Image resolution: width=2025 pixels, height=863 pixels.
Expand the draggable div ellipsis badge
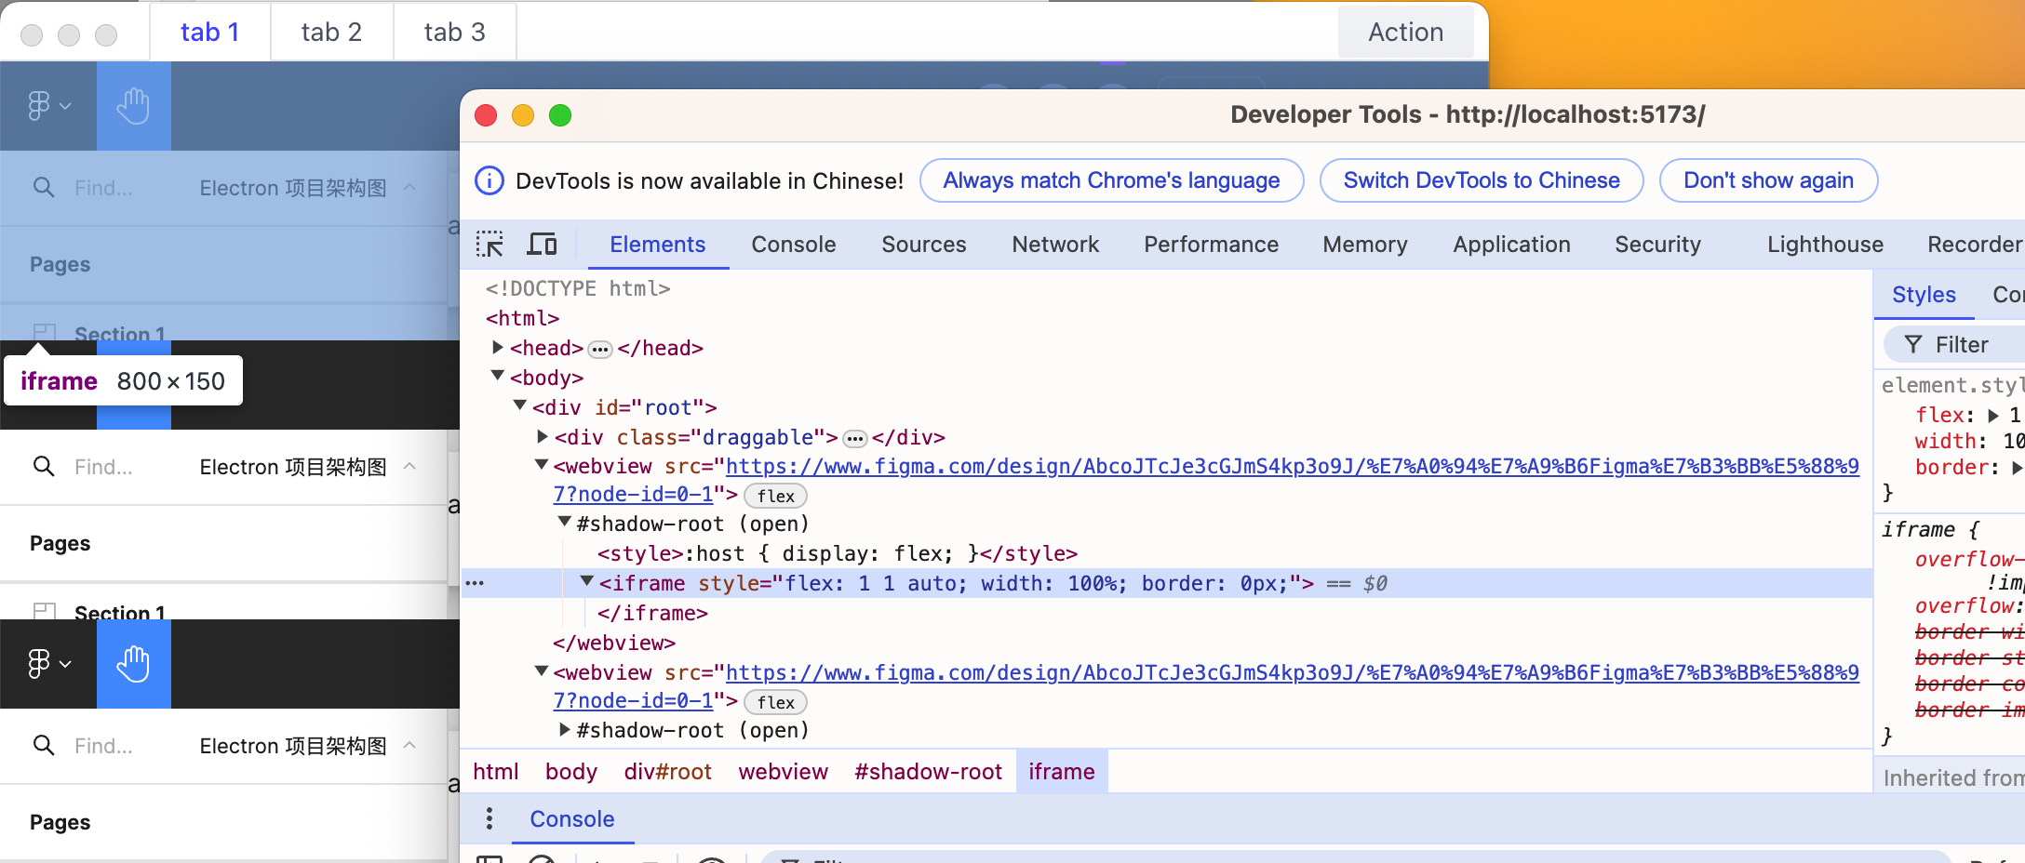[x=855, y=439]
